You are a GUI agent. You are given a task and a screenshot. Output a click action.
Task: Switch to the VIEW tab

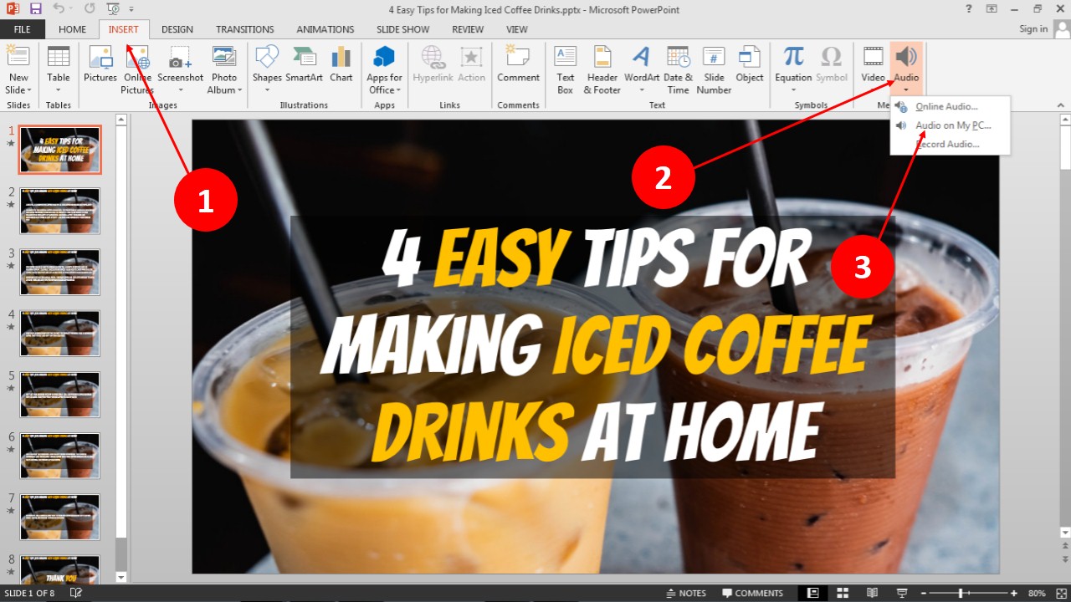517,29
